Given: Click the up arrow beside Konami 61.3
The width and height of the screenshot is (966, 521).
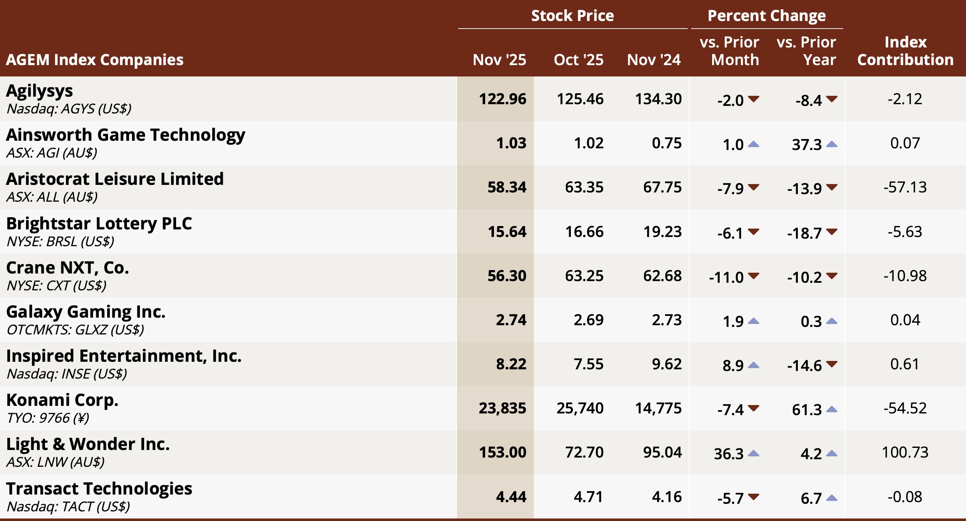Looking at the screenshot, I should click(x=831, y=410).
